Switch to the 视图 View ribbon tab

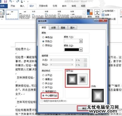pyautogui.click(x=83, y=6)
